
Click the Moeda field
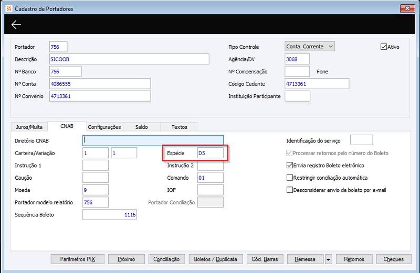coord(96,190)
